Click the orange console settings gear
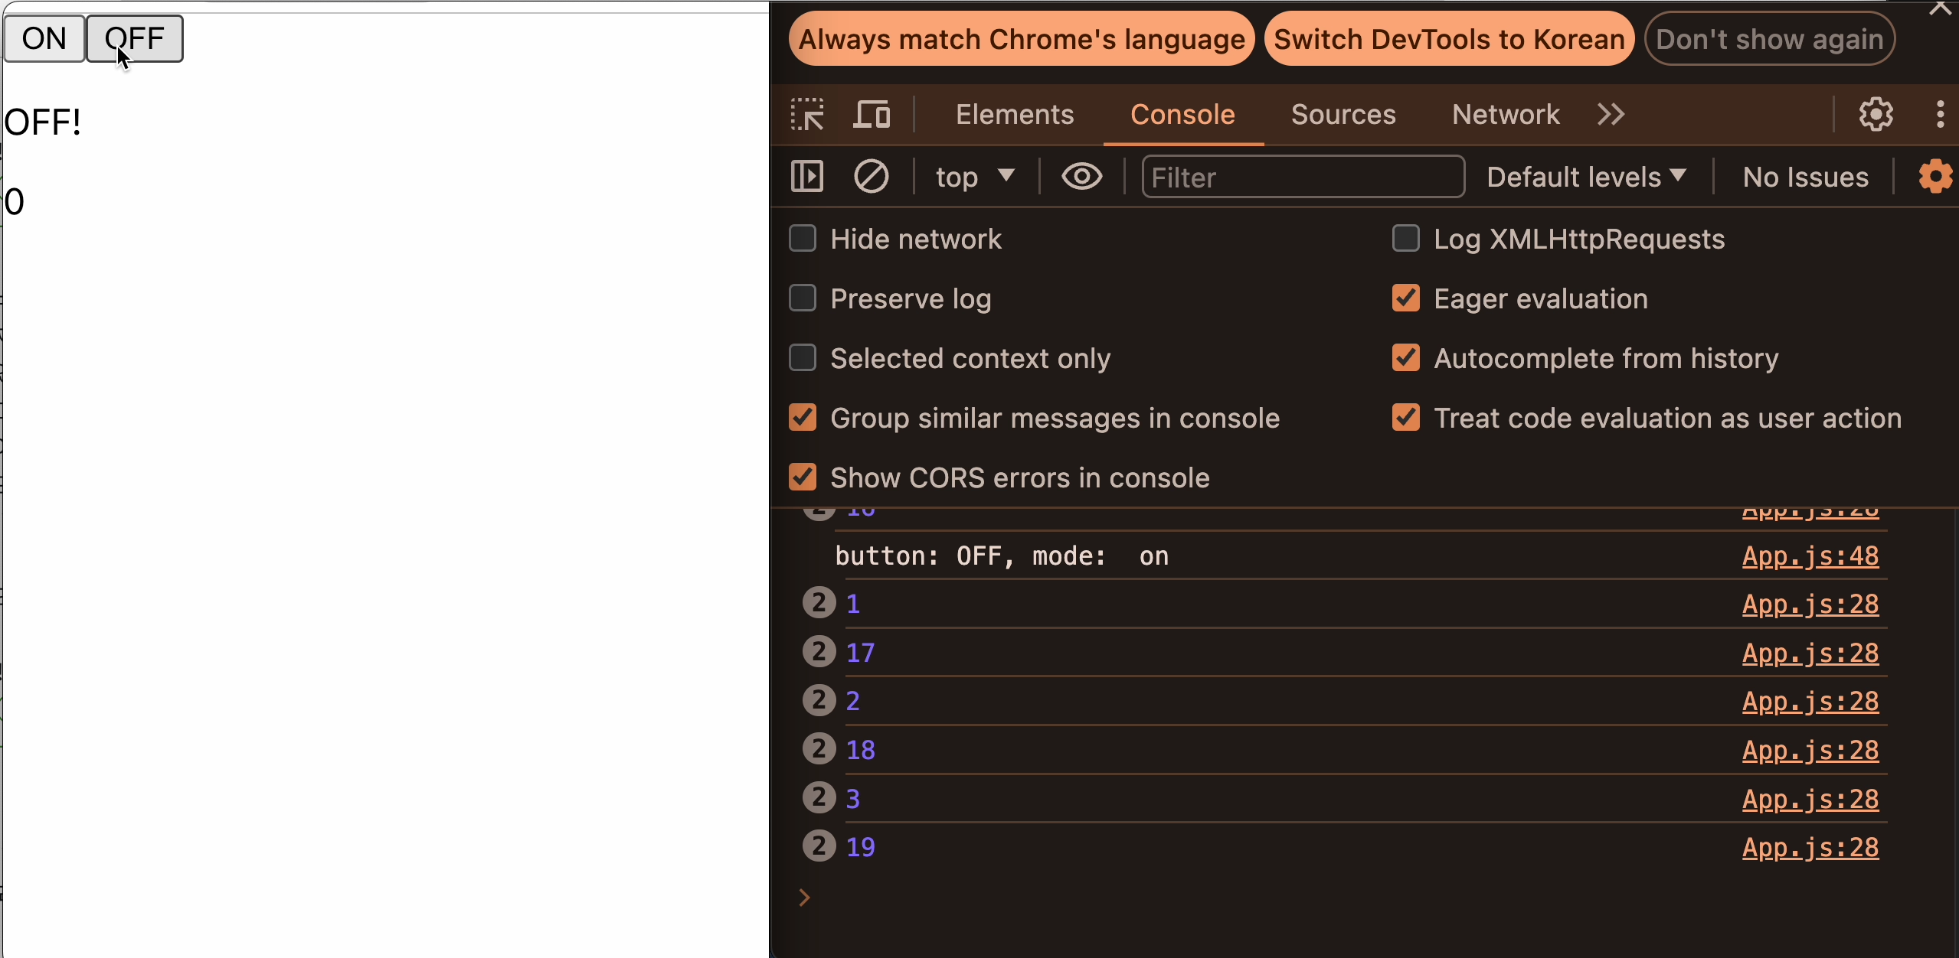 (x=1934, y=177)
